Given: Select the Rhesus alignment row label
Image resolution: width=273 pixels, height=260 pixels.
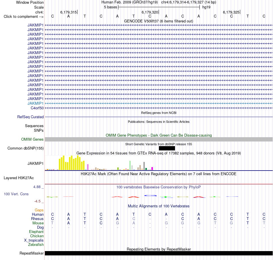Looking at the screenshot, I should (37, 219).
